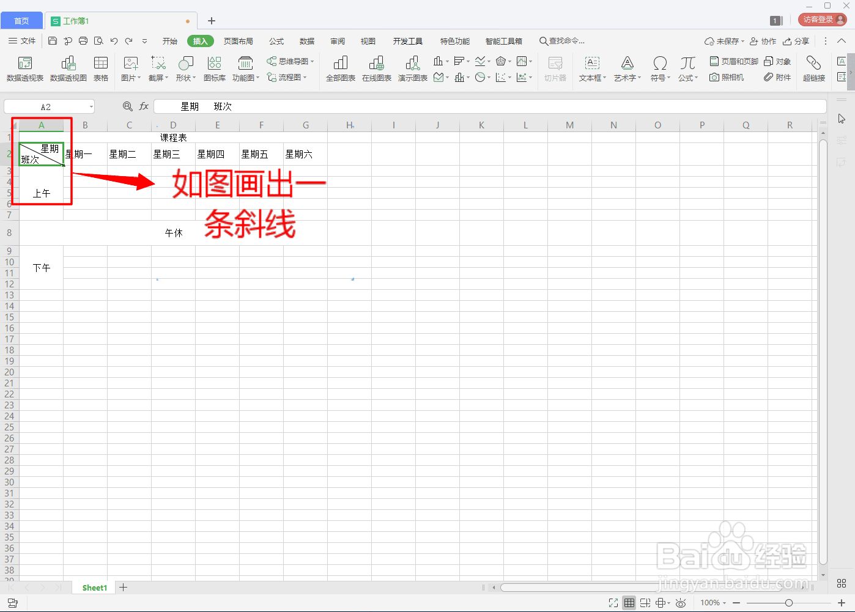The image size is (855, 612).
Task: Switch to the 数据 tab
Action: [x=307, y=41]
